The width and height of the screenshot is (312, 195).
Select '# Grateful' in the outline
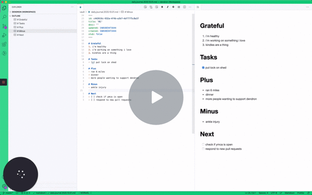pos(22,19)
